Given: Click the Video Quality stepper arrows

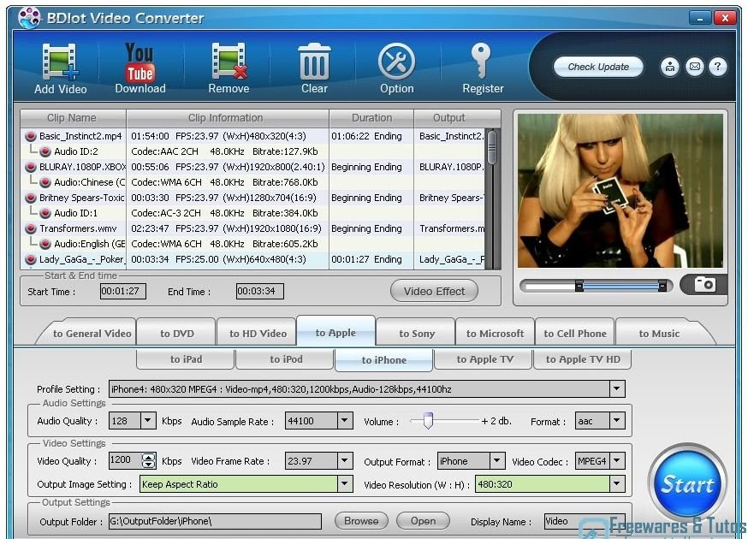Looking at the screenshot, I should [x=148, y=460].
